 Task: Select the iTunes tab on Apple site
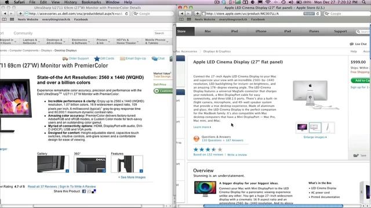pos(314,31)
